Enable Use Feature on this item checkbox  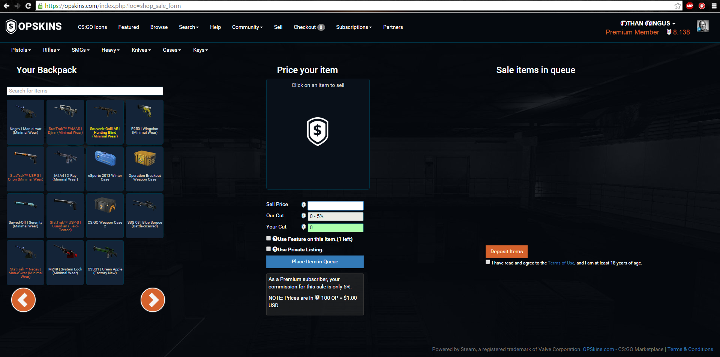point(268,238)
